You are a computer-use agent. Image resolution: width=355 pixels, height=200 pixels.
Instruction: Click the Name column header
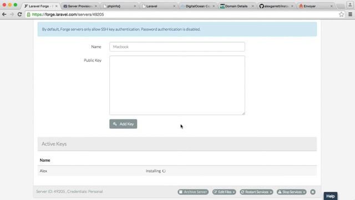pyautogui.click(x=45, y=160)
